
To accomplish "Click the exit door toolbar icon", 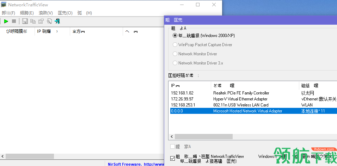I will click(x=57, y=21).
